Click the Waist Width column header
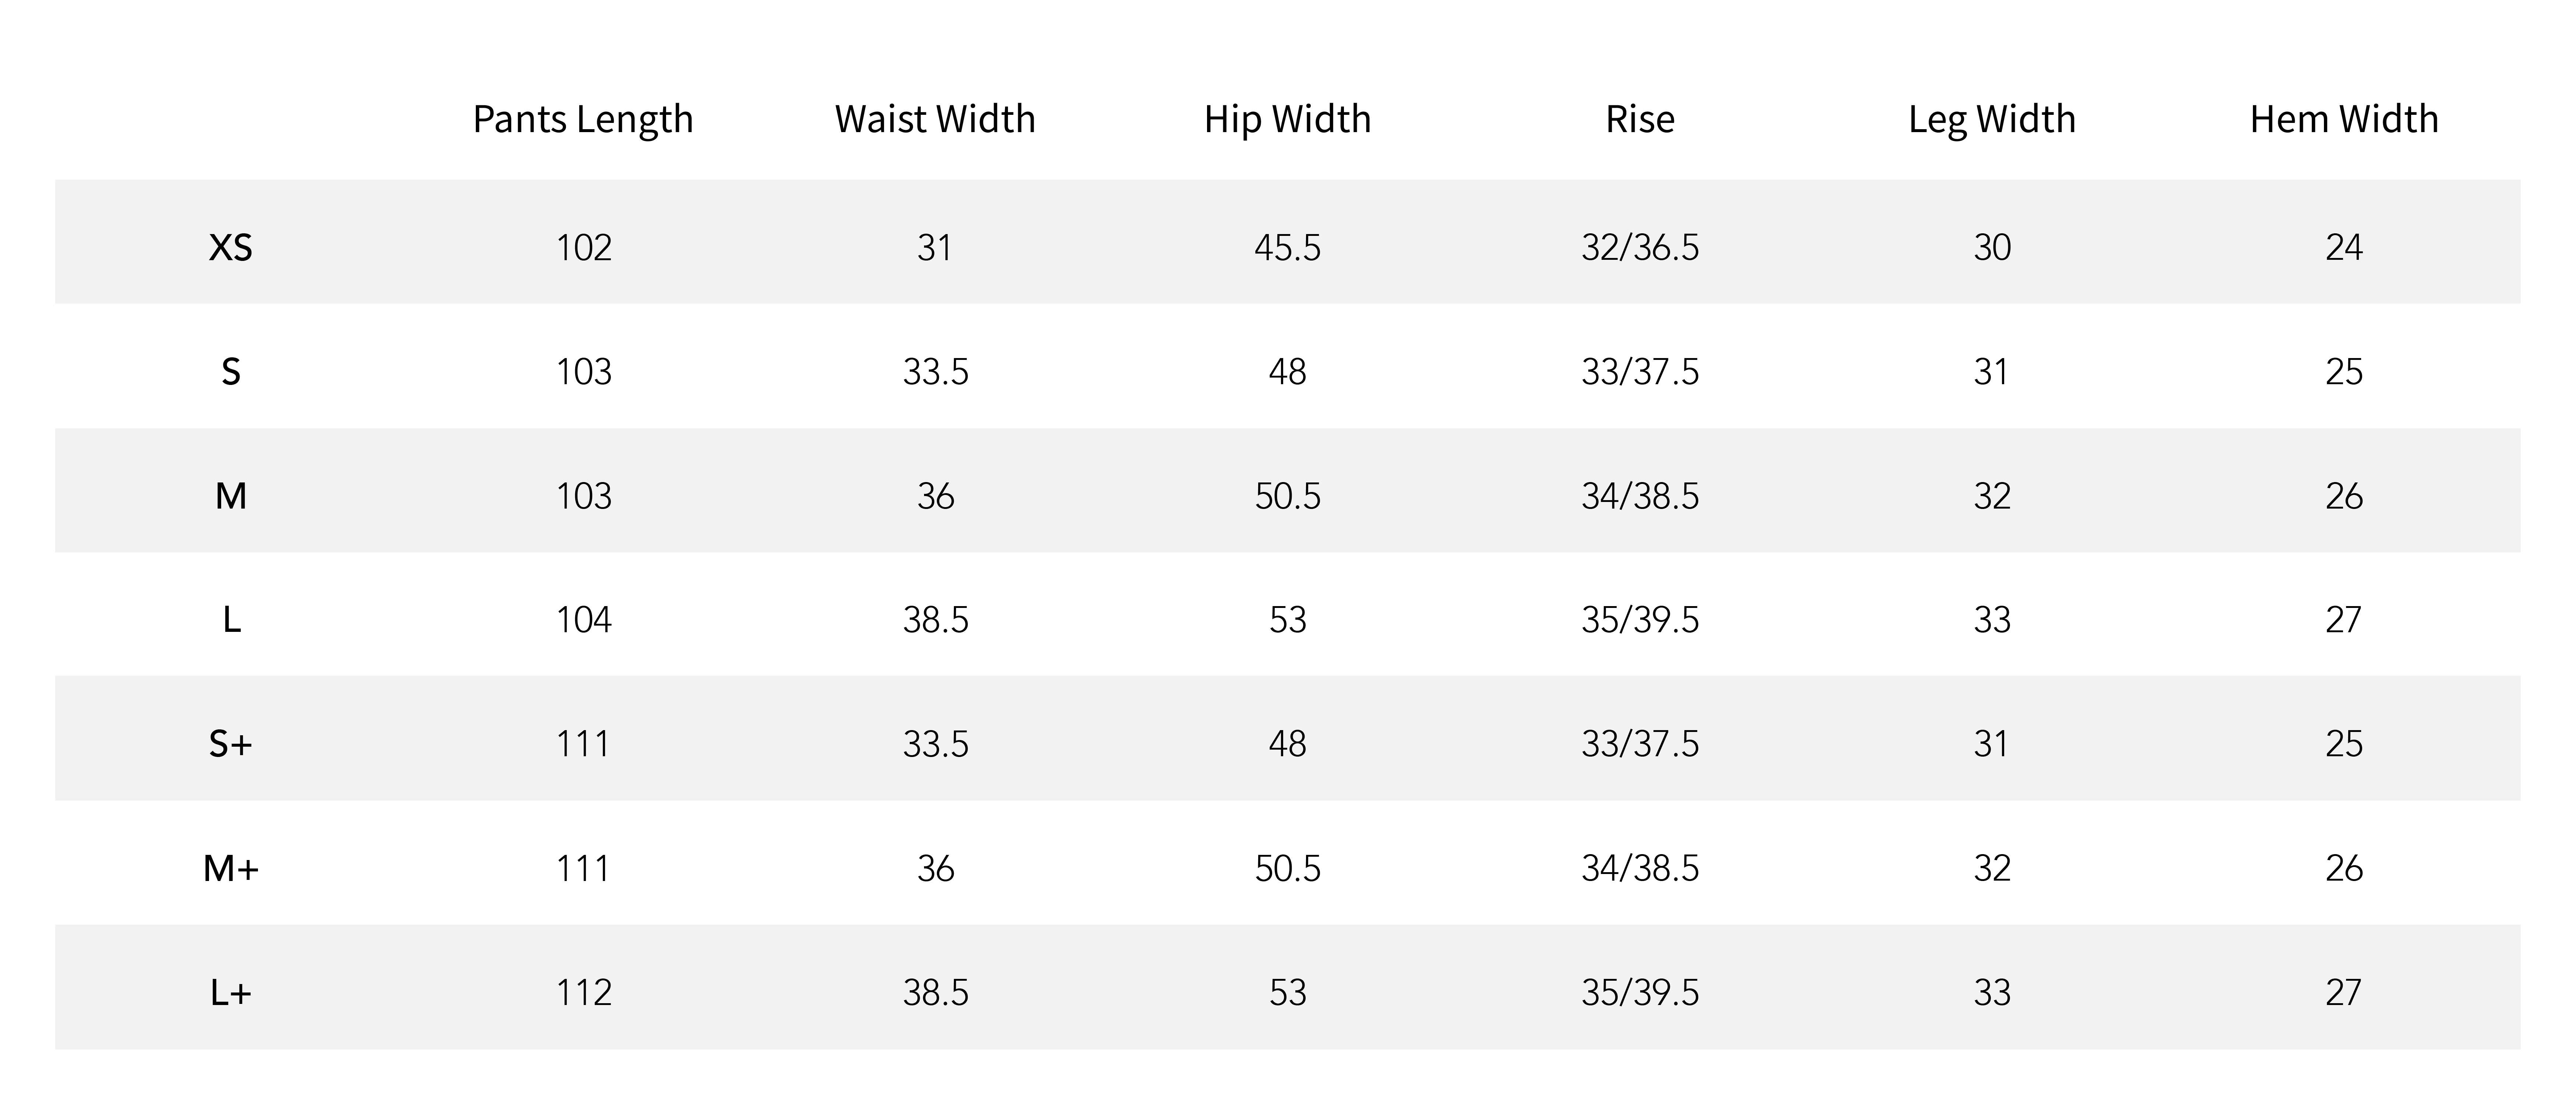 pyautogui.click(x=935, y=119)
